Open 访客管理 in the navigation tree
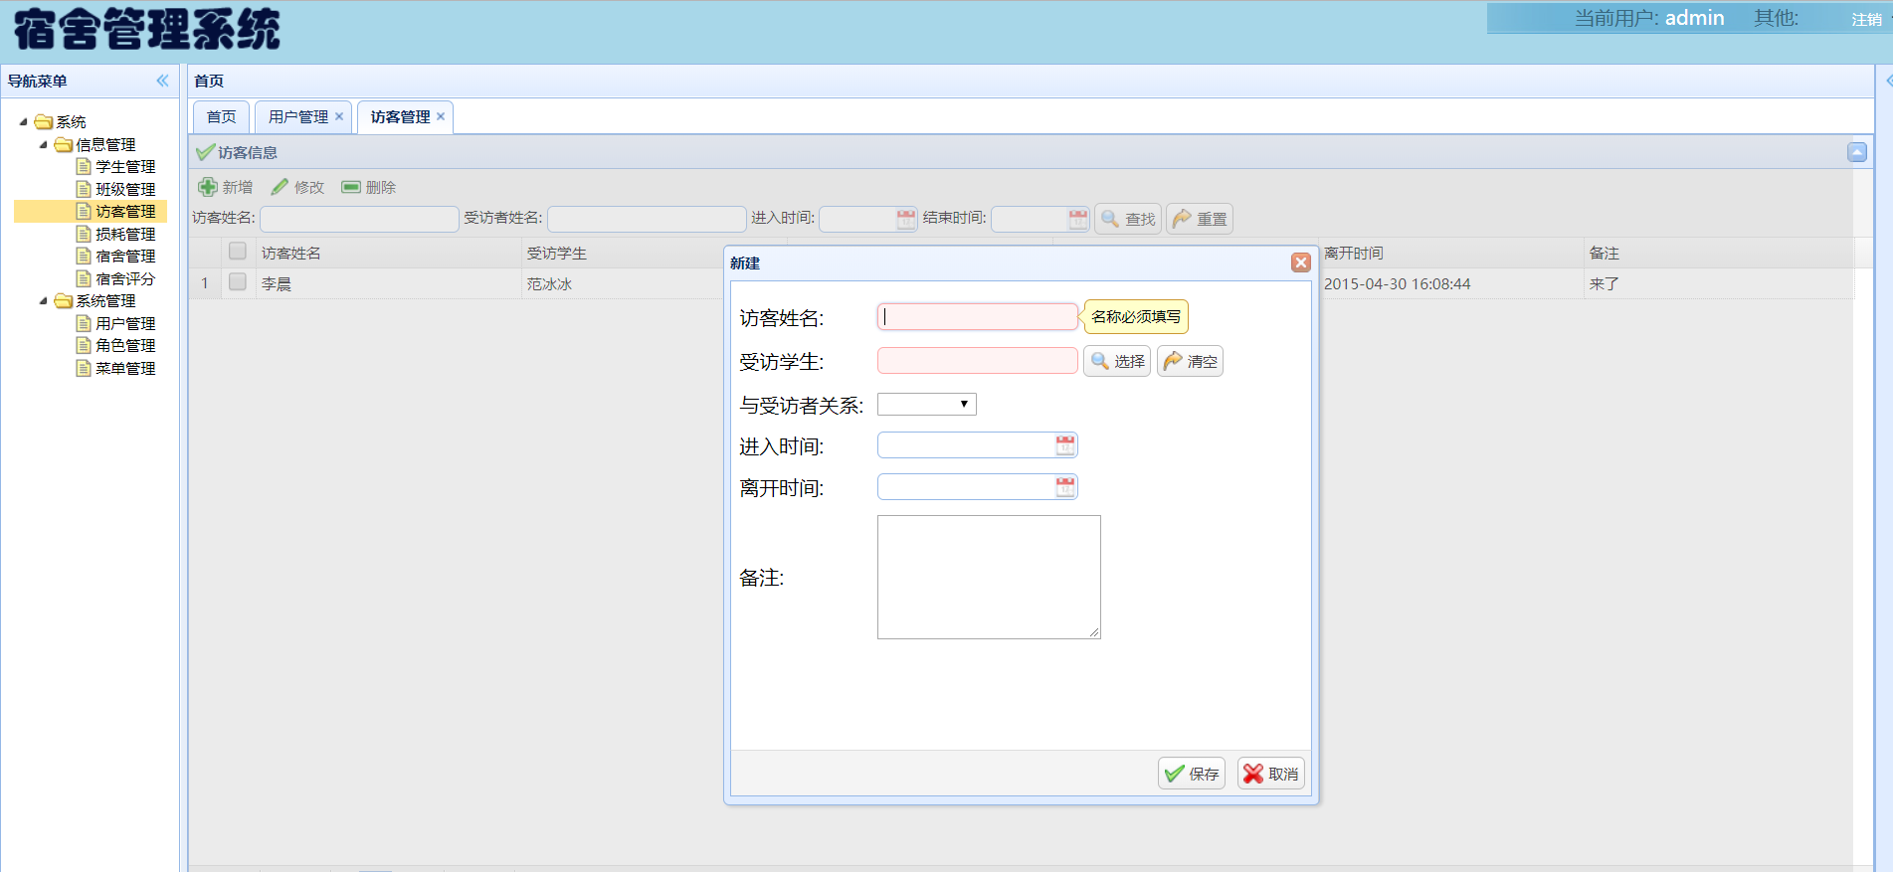Screen dimensions: 1893x872 point(125,211)
